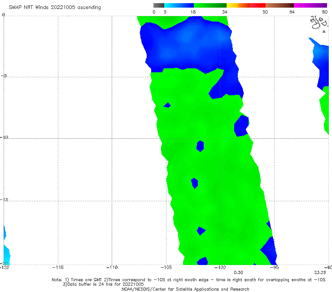332x292 pixels.
Task: Click the magenta-purple 64-80 colorbar segment
Action: [310, 5]
